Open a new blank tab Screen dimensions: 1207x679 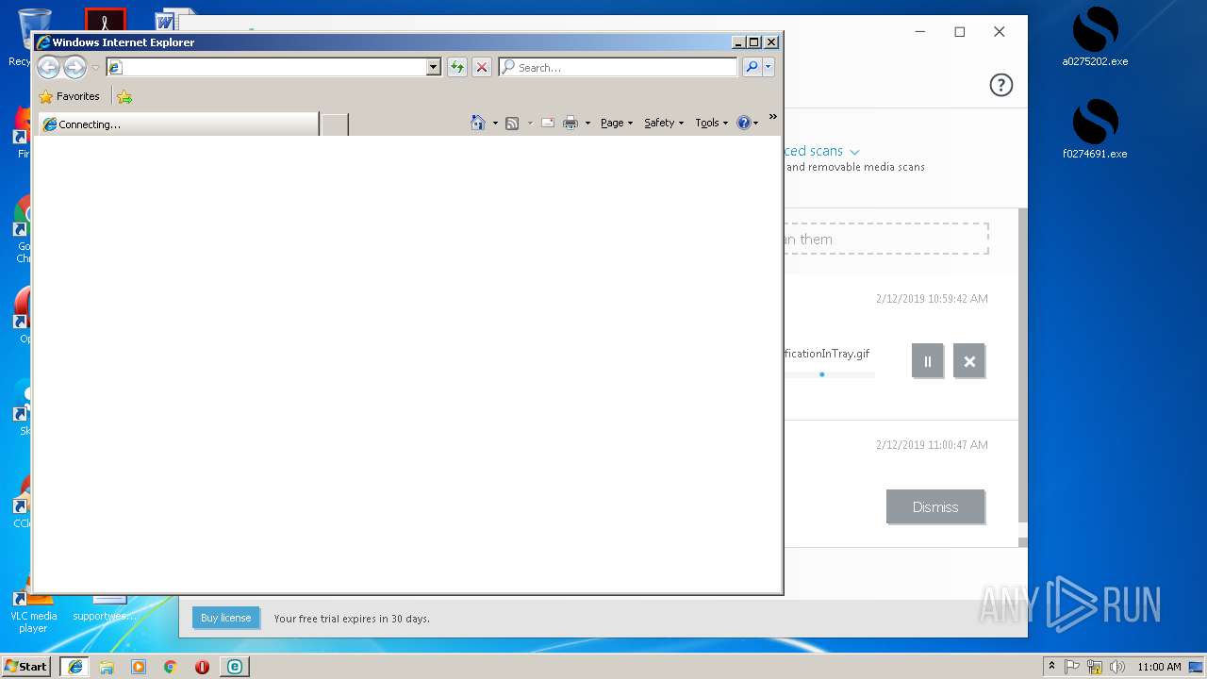(x=335, y=124)
